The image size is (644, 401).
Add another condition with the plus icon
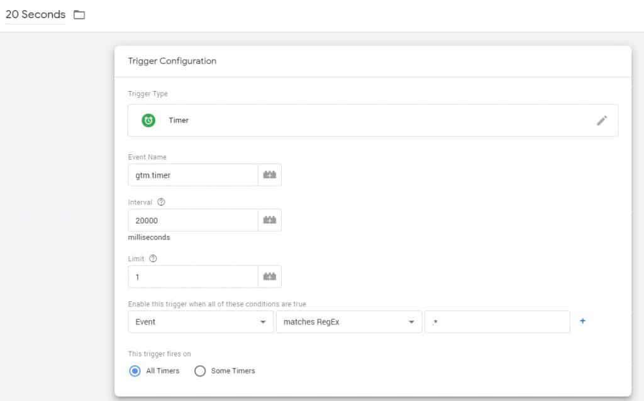coord(582,321)
